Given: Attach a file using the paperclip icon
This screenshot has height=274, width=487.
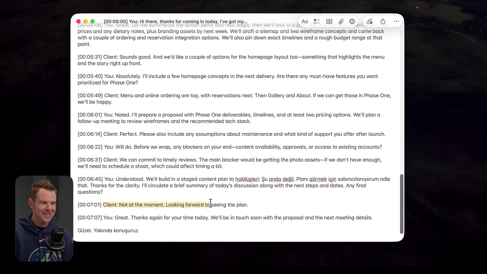Looking at the screenshot, I should point(341,22).
